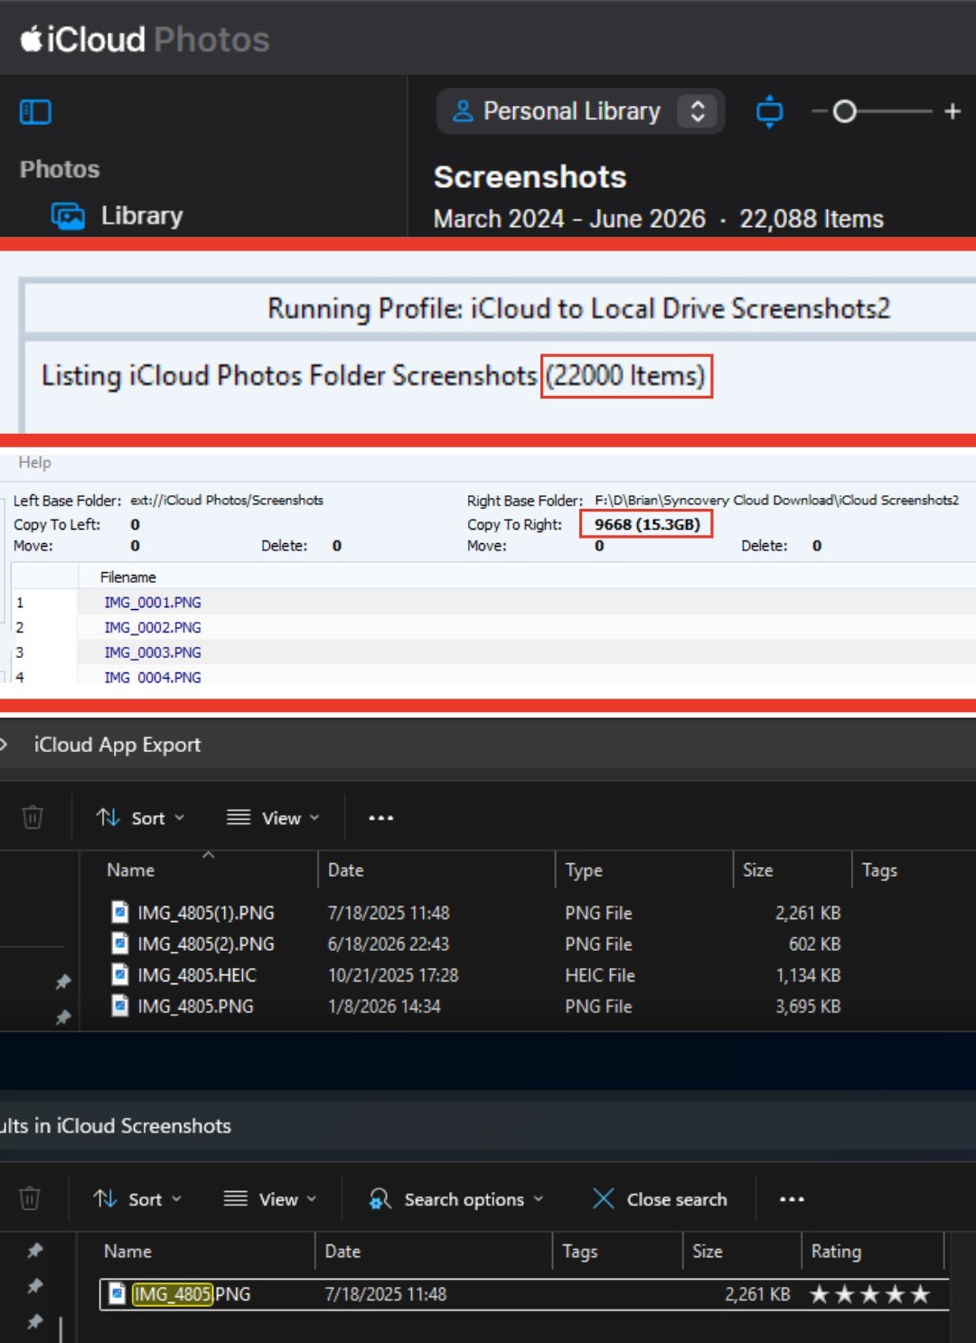Click the file icon of IMG_4805(2).PNG
Image resolution: width=976 pixels, height=1343 pixels.
pos(120,944)
